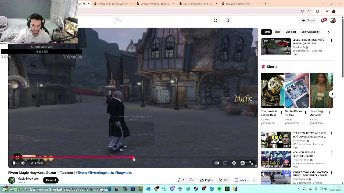
Task: Click the Paylaş share button
Action: [206, 180]
